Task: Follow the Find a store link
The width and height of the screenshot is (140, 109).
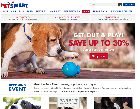Action: coord(69,92)
